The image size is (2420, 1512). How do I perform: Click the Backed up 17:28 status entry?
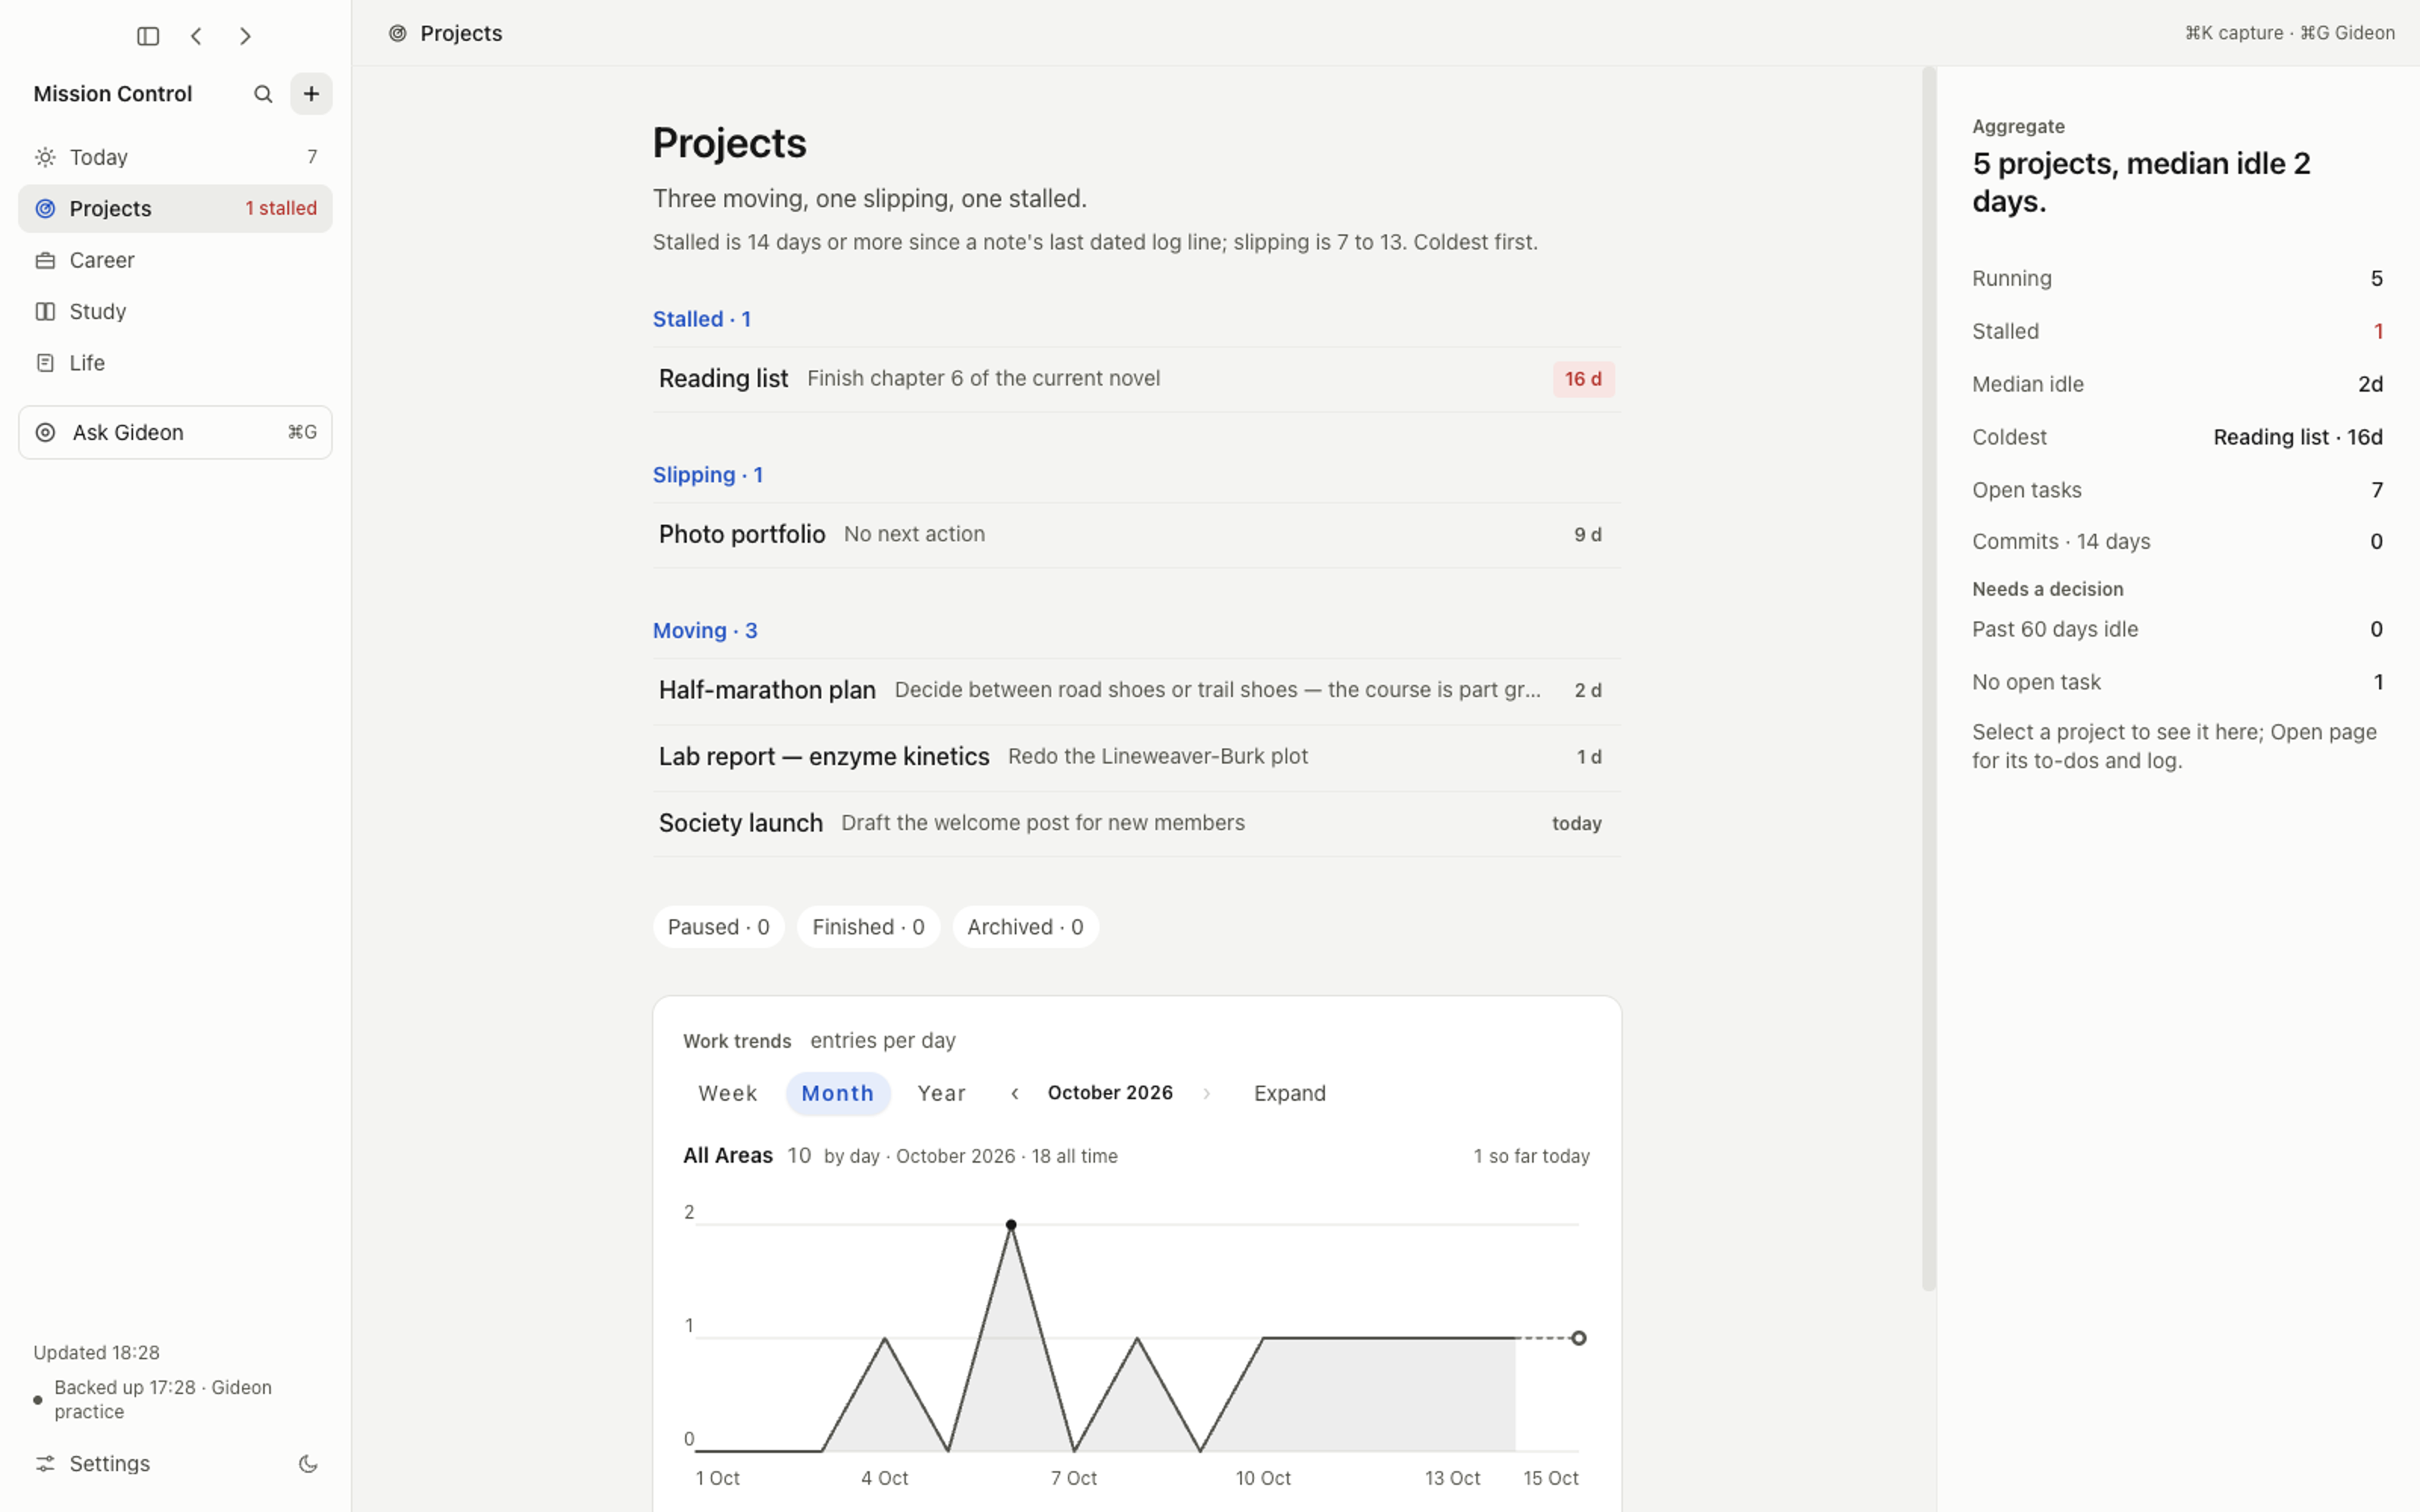[163, 1399]
